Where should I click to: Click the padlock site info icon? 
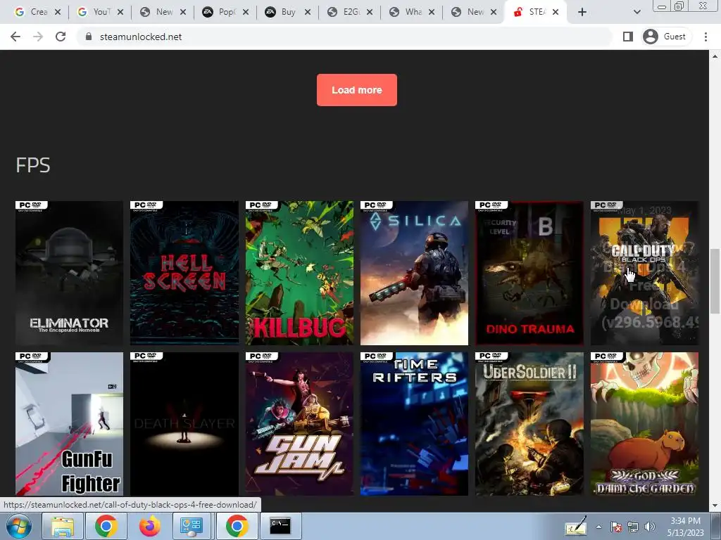coord(89,37)
